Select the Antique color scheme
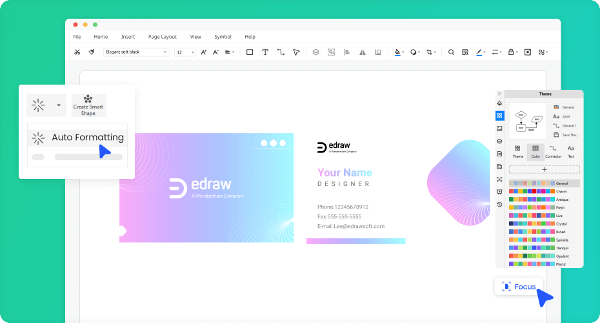This screenshot has height=323, width=600. pyautogui.click(x=544, y=200)
